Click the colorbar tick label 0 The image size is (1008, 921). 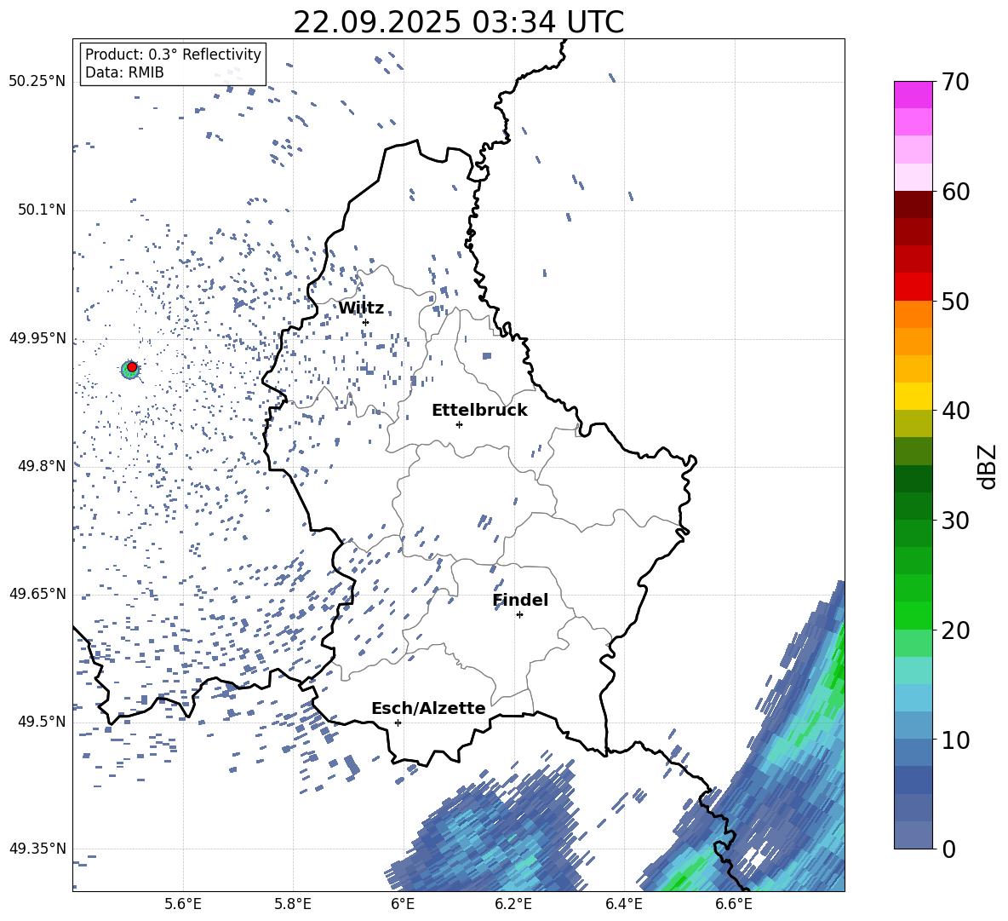click(949, 849)
